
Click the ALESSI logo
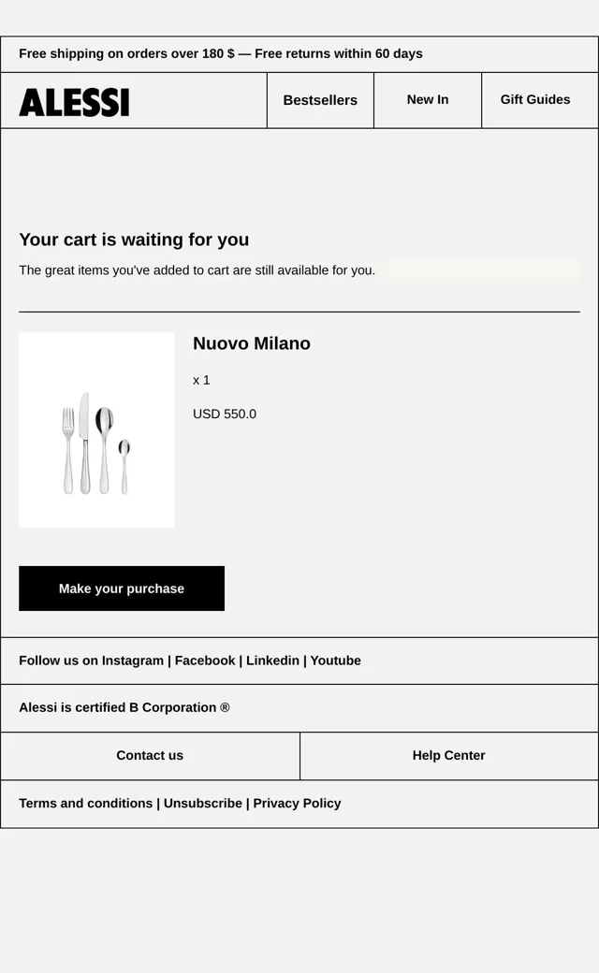74,102
